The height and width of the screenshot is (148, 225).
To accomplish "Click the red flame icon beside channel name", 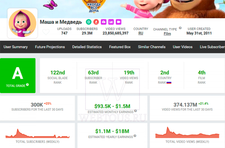I will point(96,22).
